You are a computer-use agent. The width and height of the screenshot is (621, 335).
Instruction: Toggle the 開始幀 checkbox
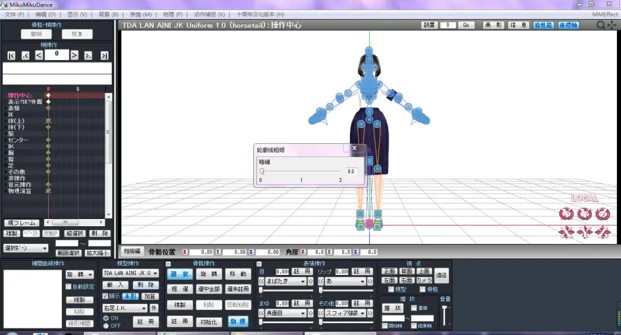tap(384, 326)
